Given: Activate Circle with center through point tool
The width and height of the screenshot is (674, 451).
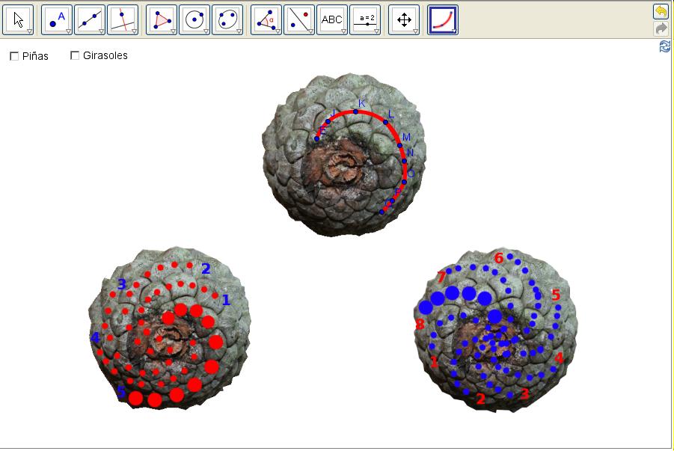Looking at the screenshot, I should pos(194,20).
